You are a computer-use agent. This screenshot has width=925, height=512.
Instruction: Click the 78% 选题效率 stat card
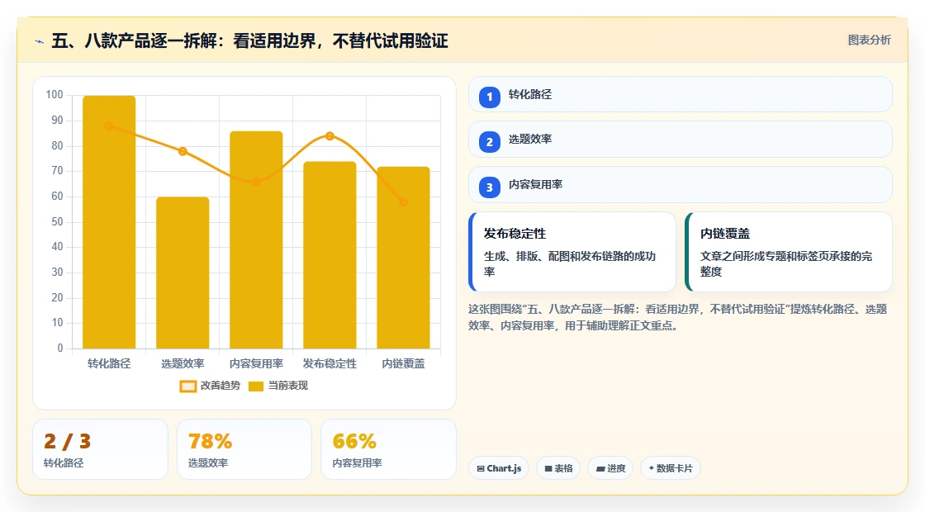[x=244, y=449]
